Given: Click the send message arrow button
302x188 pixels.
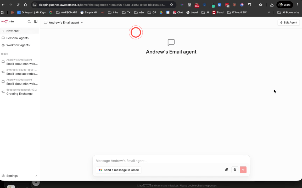Looking at the screenshot, I should click(x=243, y=170).
